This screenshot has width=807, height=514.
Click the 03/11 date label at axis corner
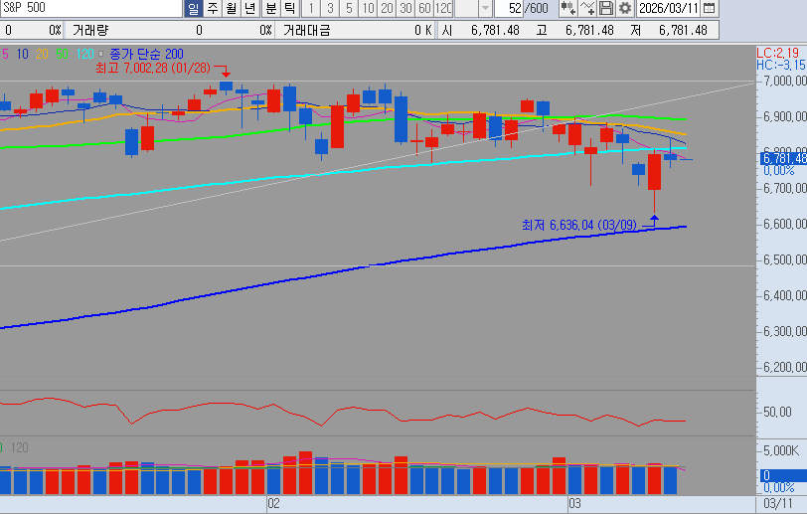coord(779,504)
